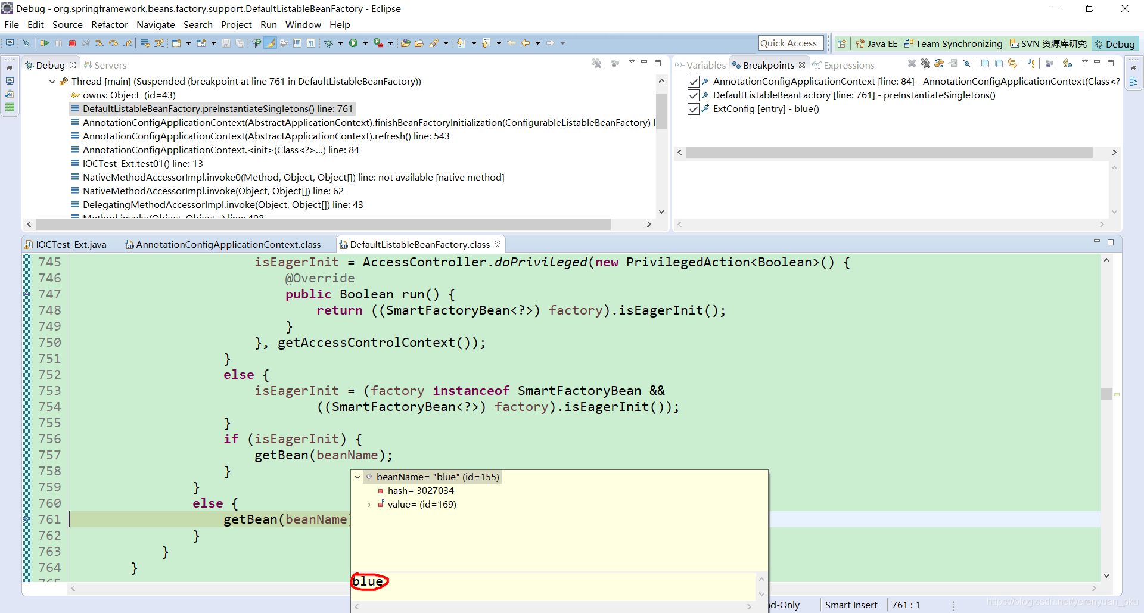The image size is (1144, 613).
Task: Open the Run launch dropdown arrow
Action: pyautogui.click(x=365, y=43)
